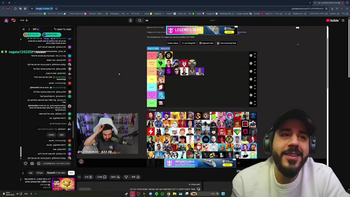Click the הצגה button on the held chat message
This screenshot has height=197, width=350.
62,135
